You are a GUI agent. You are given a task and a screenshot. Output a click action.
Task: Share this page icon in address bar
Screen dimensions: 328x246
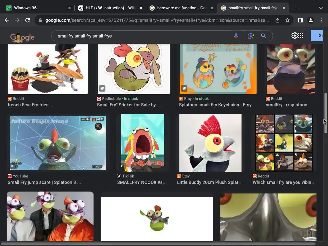pos(277,20)
